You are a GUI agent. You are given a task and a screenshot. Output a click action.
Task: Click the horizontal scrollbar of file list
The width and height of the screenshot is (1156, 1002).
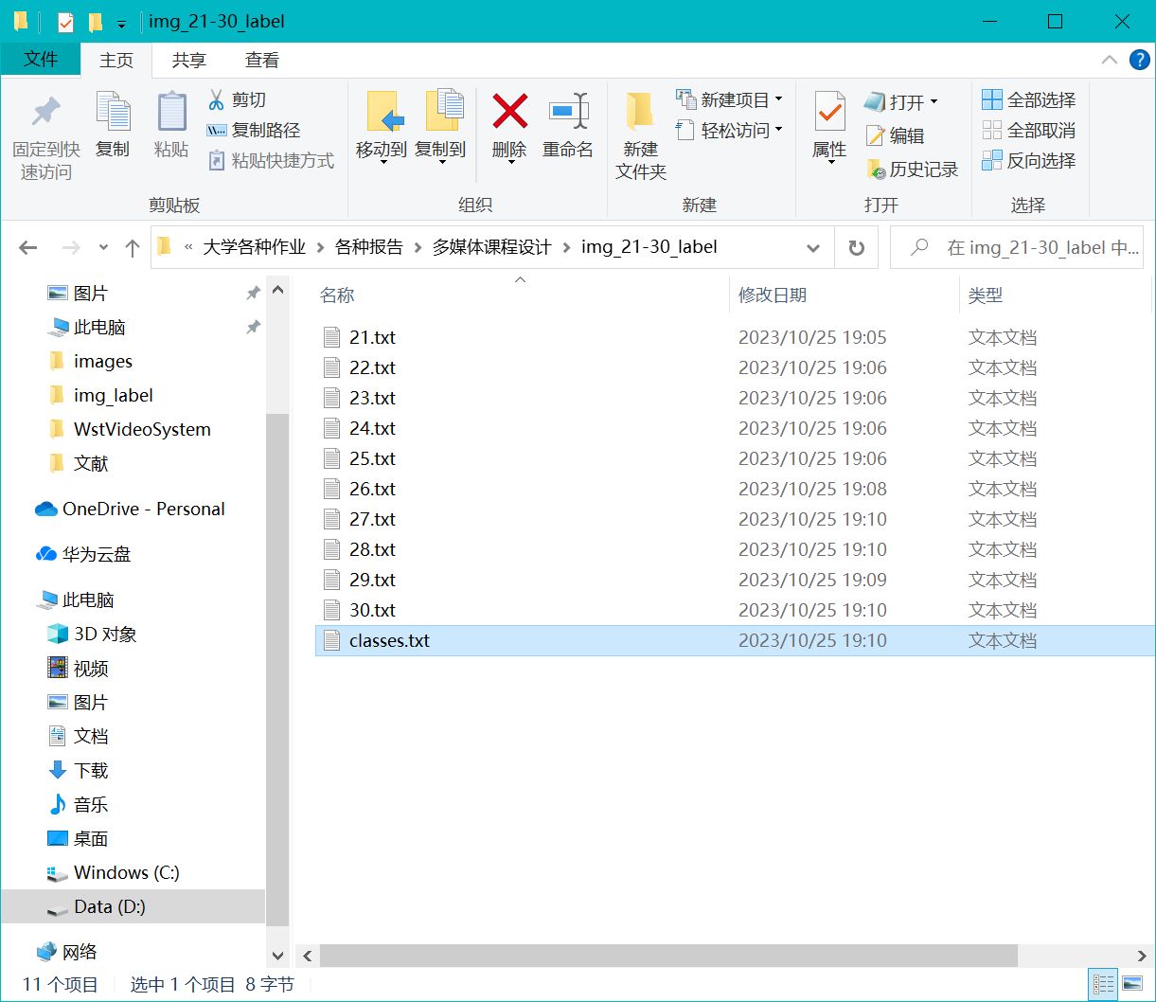pyautogui.click(x=668, y=955)
